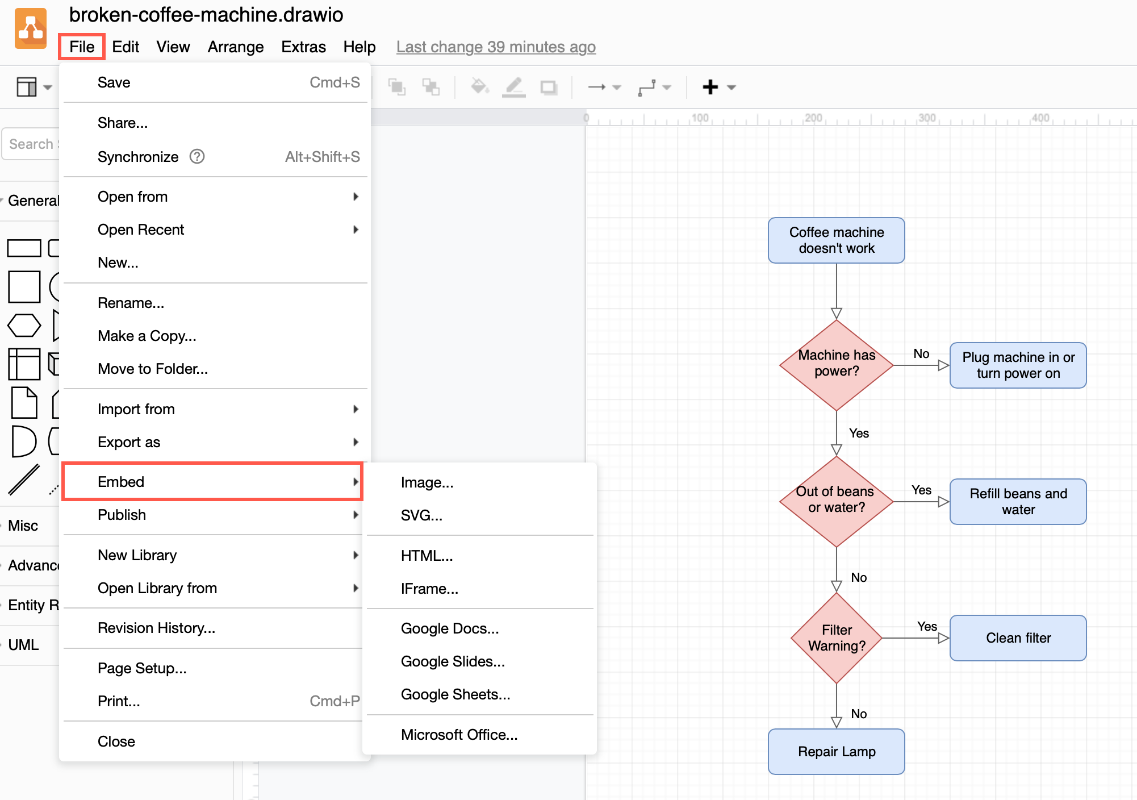Screen dimensions: 1137x800
Task: Click the drawio app logo top left
Action: 31,27
